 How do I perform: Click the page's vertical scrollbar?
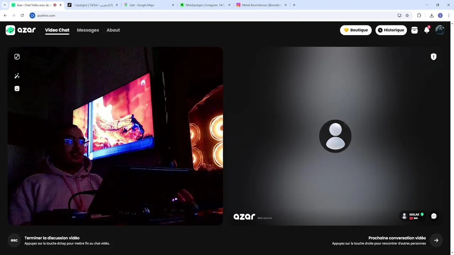452,138
